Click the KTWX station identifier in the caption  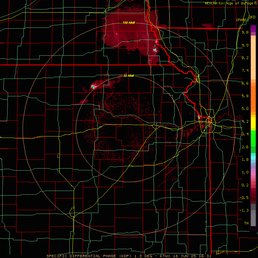[x=165, y=256]
